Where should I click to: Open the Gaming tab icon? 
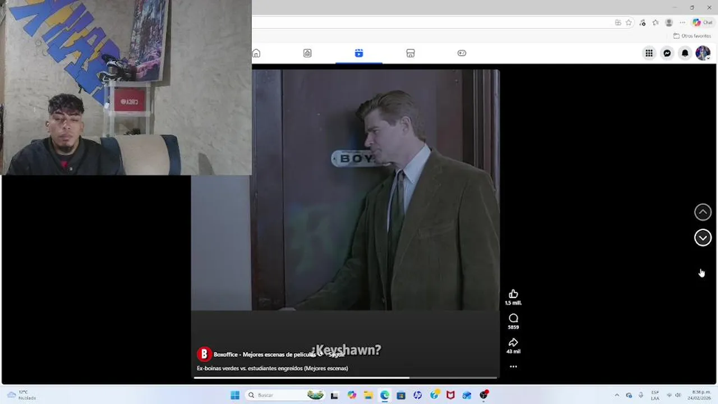click(x=462, y=53)
